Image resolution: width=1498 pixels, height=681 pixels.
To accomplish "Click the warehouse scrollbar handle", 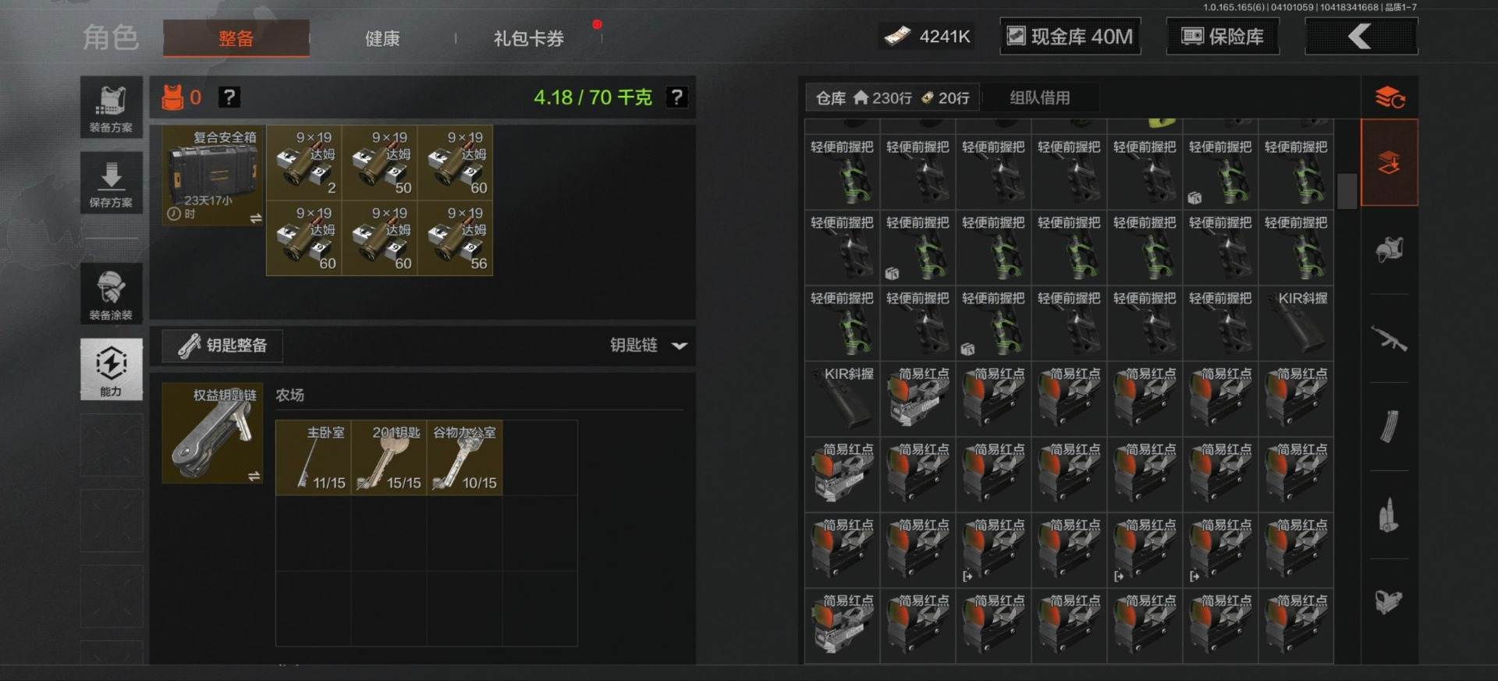I will (1347, 191).
